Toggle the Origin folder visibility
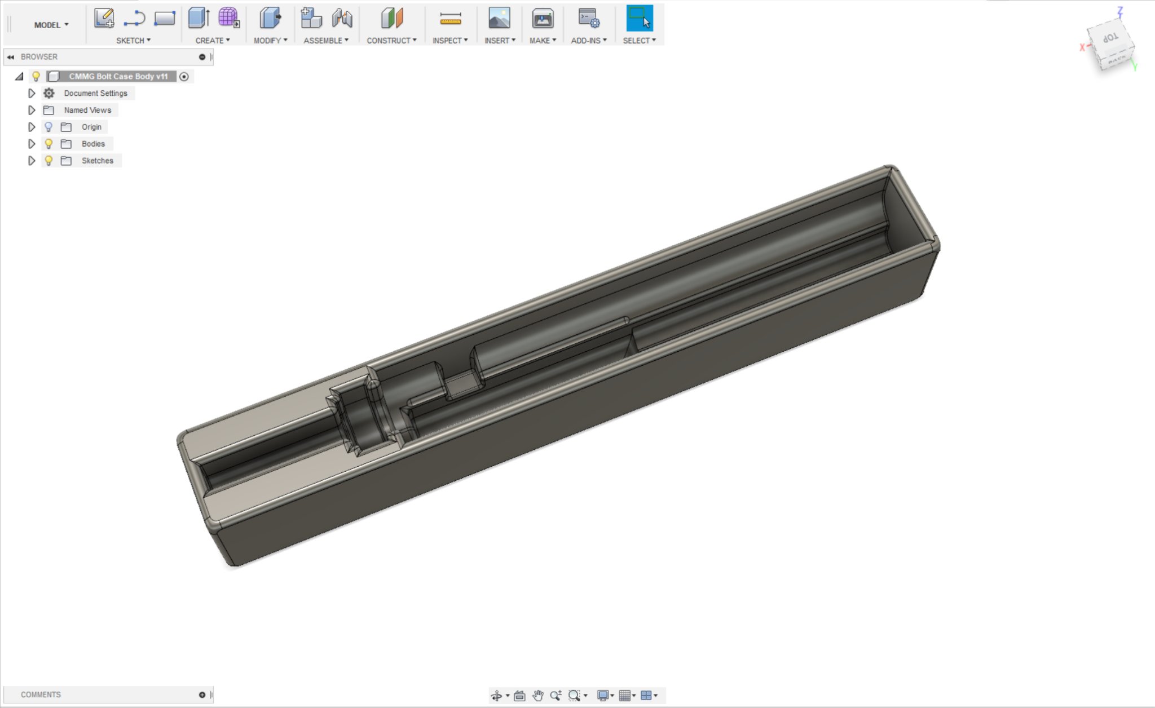This screenshot has height=708, width=1155. pyautogui.click(x=49, y=127)
